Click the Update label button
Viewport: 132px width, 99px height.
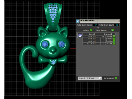pyautogui.click(x=86, y=30)
